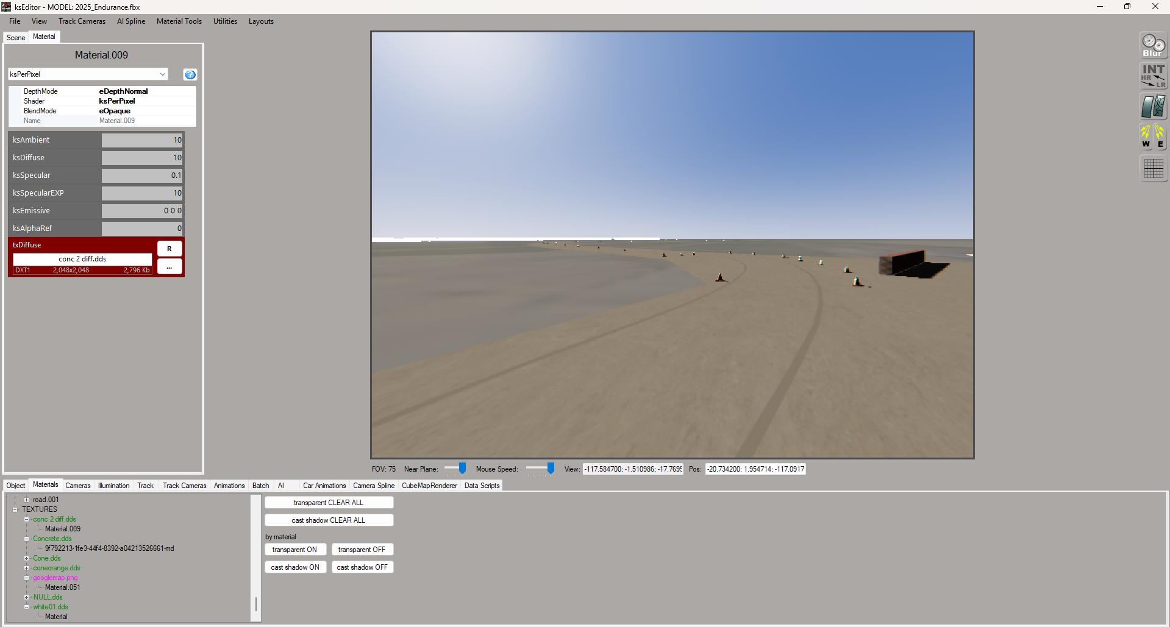This screenshot has height=627, width=1170.
Task: Collapse the conc 2 diff.dds node
Action: (x=27, y=519)
